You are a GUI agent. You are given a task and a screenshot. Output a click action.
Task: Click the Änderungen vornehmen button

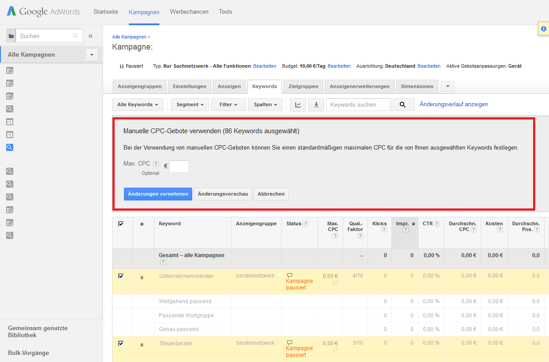(x=158, y=194)
